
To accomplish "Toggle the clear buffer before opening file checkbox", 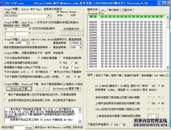I will pyautogui.click(x=30, y=29).
